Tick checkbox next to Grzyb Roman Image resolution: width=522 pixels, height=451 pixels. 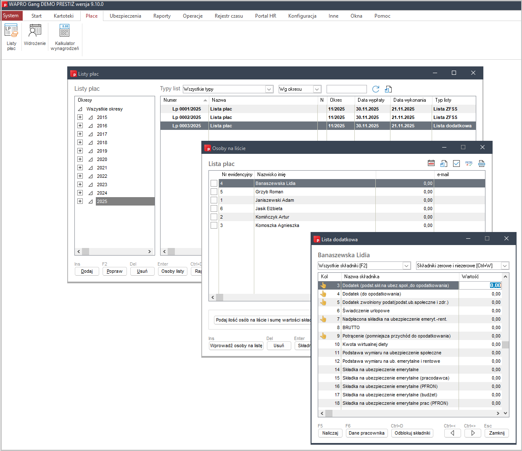click(214, 192)
